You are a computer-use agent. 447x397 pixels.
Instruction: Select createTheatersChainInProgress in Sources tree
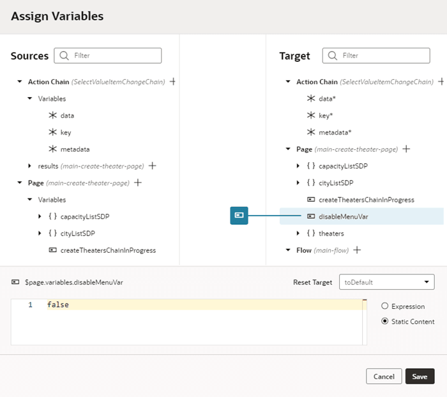108,250
